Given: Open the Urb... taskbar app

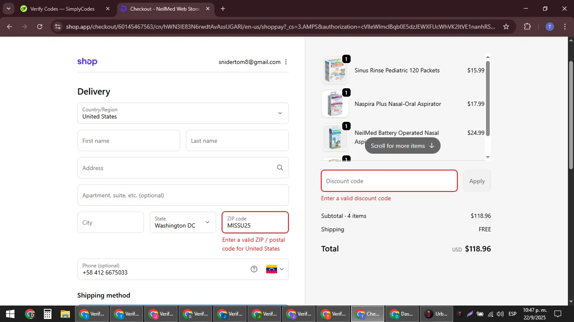Looking at the screenshot, I should [x=437, y=314].
